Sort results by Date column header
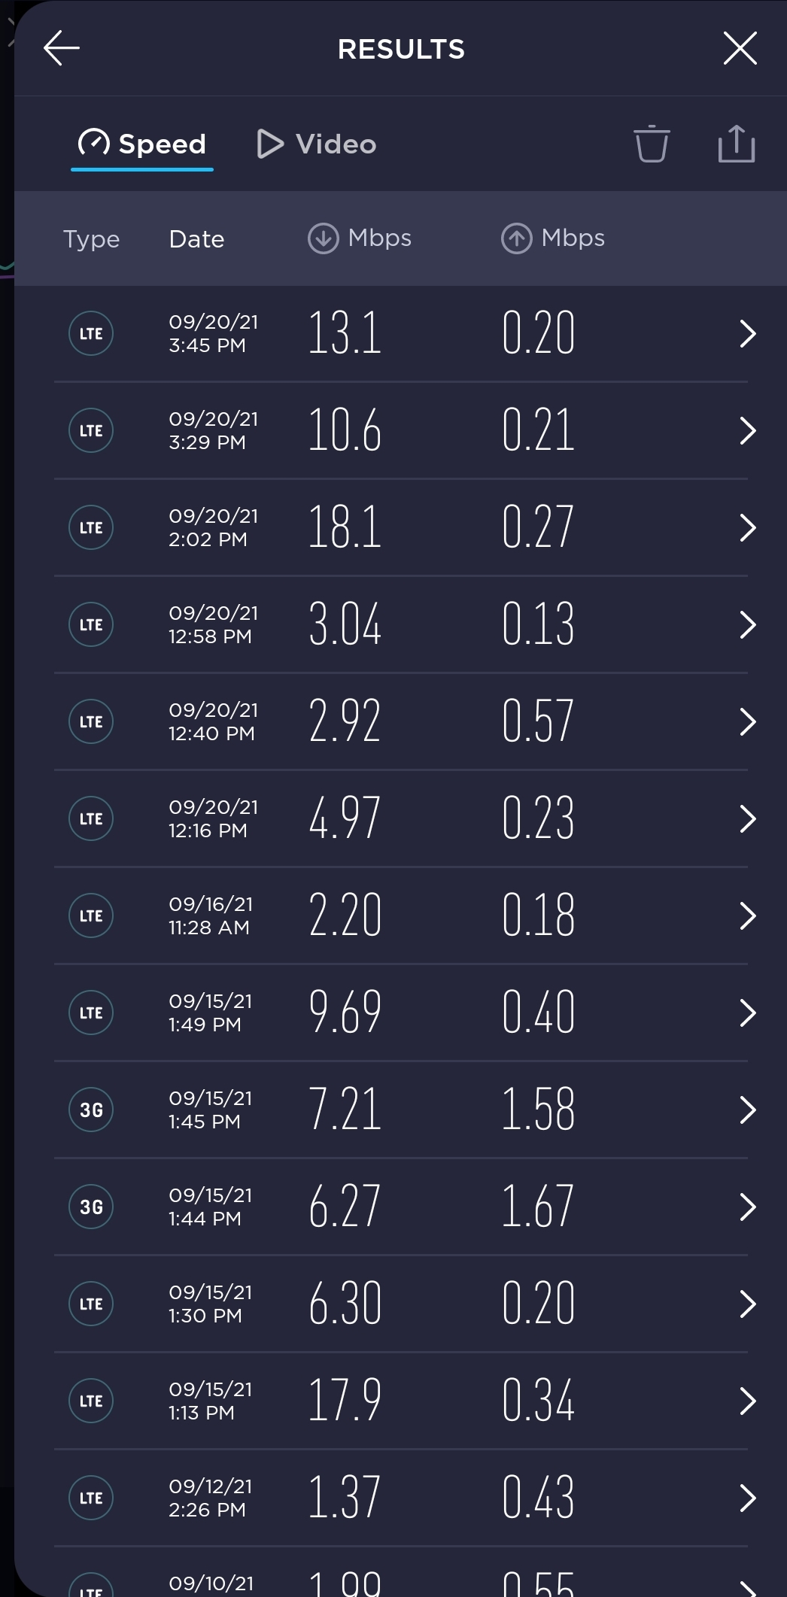The width and height of the screenshot is (787, 1597). [x=196, y=239]
